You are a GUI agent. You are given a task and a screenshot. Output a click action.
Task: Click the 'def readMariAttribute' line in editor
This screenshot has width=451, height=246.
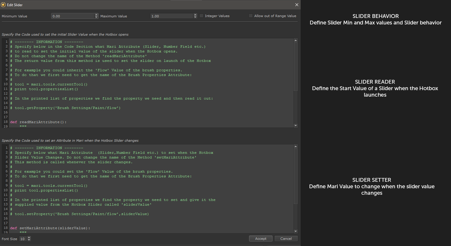tap(38, 122)
